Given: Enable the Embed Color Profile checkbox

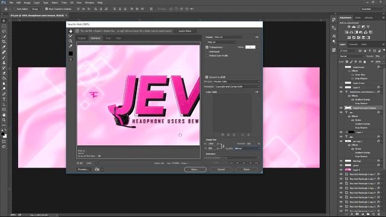Looking at the screenshot, I should pos(207,55).
